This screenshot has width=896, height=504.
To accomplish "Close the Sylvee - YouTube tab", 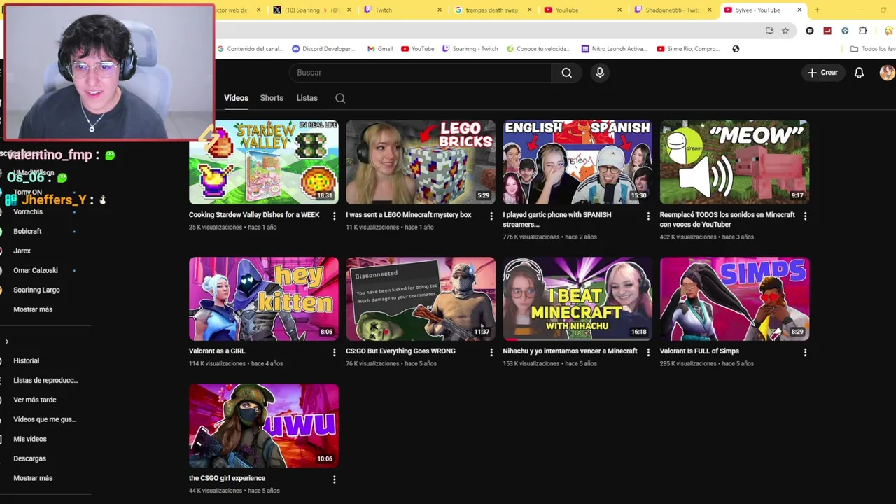I will (x=799, y=10).
